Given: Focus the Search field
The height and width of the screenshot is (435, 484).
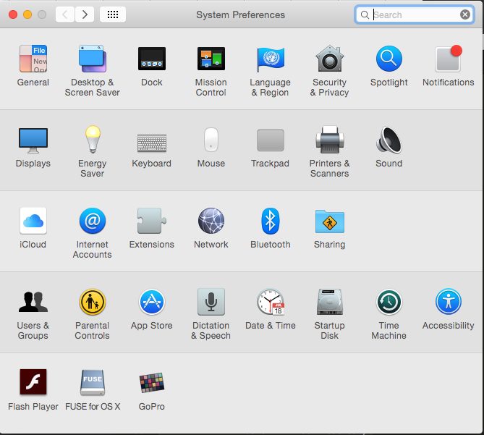Looking at the screenshot, I should (415, 14).
